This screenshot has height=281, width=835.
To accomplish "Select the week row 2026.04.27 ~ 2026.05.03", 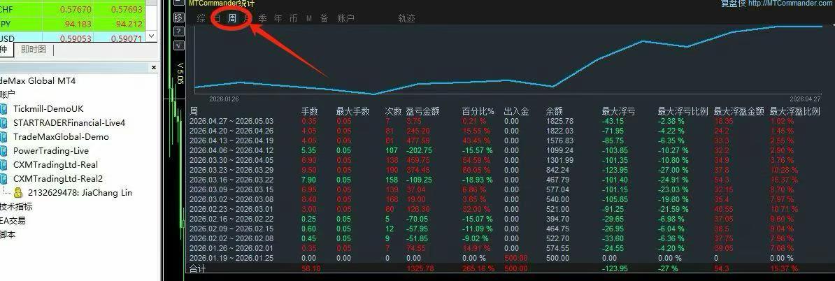I will 504,122.
